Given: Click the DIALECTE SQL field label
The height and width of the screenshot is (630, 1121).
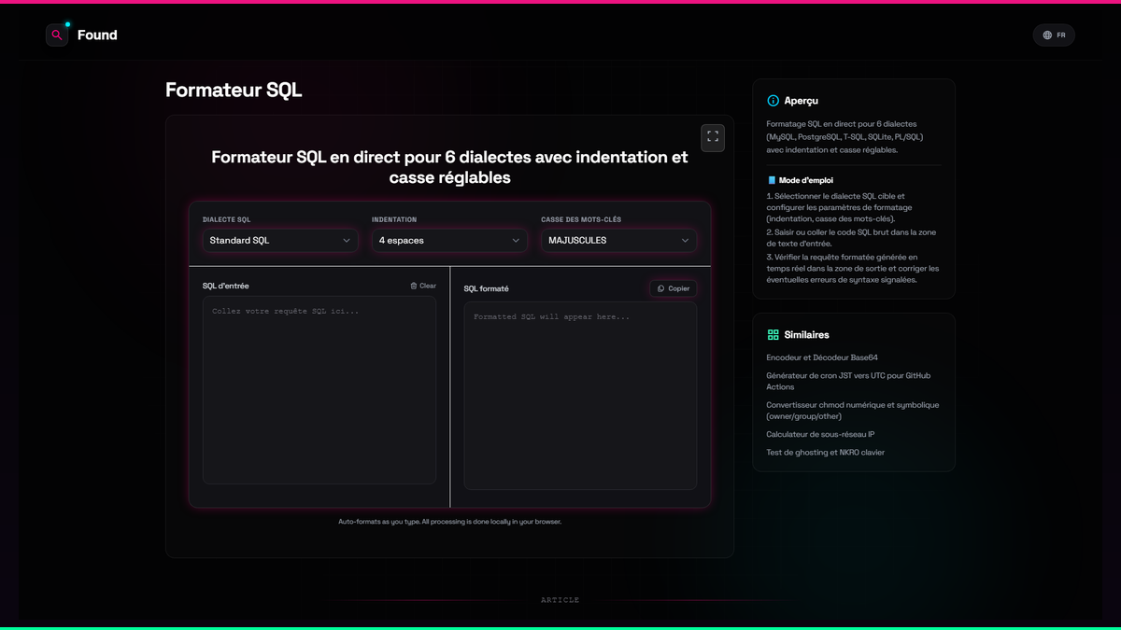Looking at the screenshot, I should coord(227,220).
